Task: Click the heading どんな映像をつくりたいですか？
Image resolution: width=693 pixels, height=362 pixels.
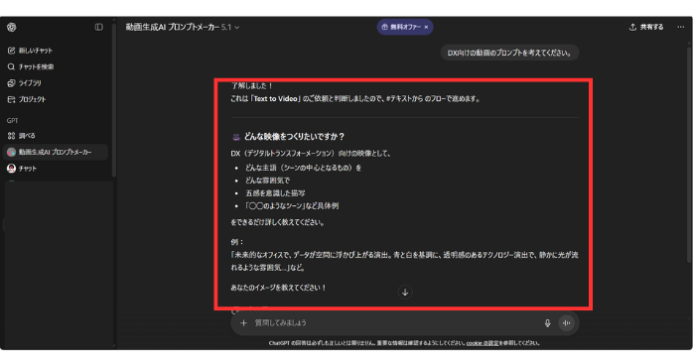Action: tap(294, 137)
